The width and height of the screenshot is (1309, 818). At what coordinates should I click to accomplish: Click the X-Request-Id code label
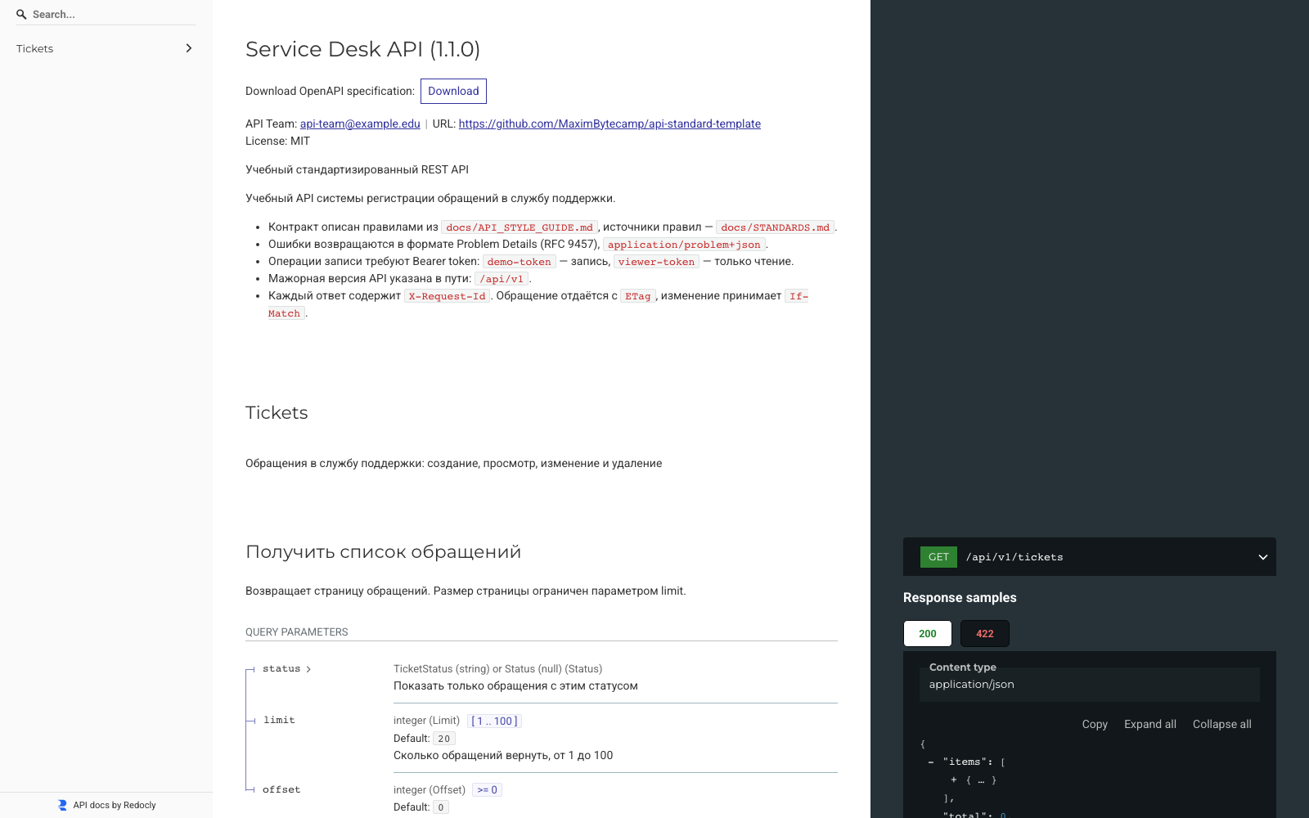click(x=448, y=296)
